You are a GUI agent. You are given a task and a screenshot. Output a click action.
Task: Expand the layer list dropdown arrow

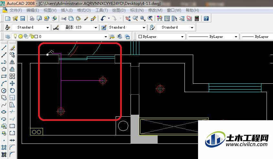tap(106, 37)
